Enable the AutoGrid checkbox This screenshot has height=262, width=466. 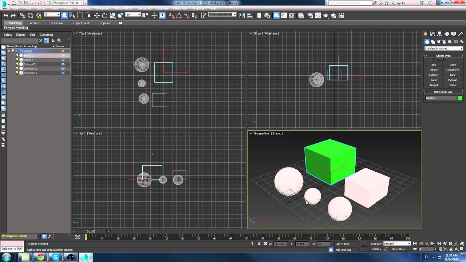[x=433, y=60]
